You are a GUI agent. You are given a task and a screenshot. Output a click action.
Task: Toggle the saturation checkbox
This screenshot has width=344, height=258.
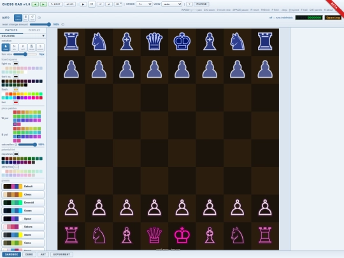tap(16, 145)
